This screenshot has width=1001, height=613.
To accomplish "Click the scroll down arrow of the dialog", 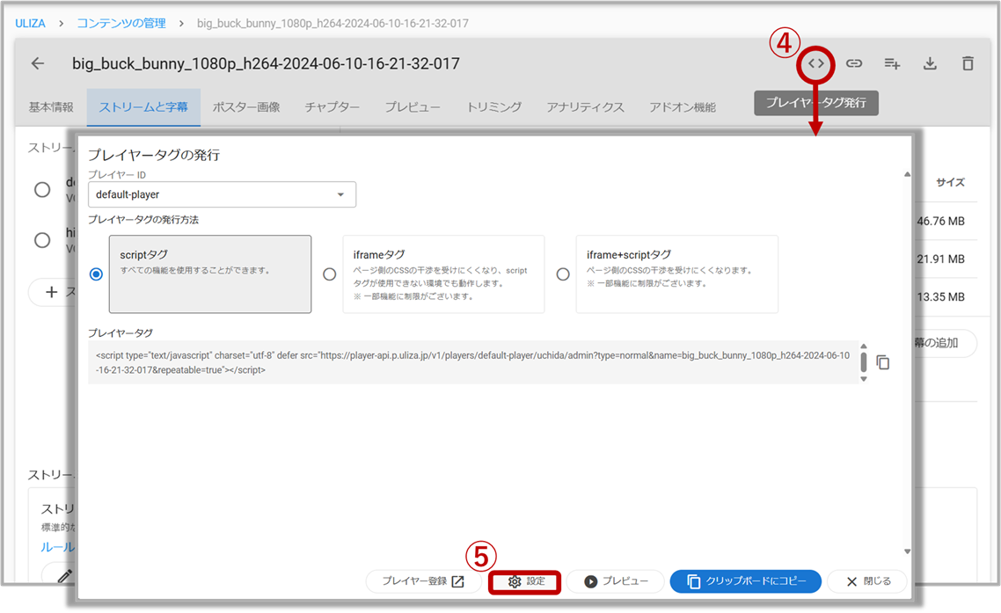I will [x=907, y=551].
